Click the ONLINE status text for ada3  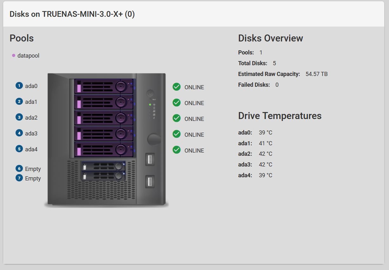pyautogui.click(x=194, y=135)
